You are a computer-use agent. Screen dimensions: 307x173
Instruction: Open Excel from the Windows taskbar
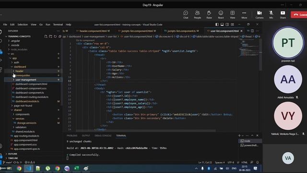click(x=77, y=168)
